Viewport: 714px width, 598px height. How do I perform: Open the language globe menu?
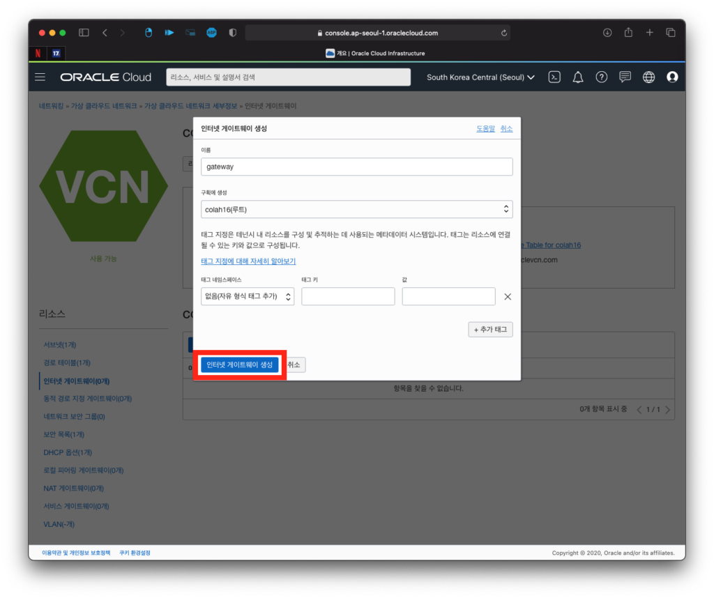click(648, 77)
